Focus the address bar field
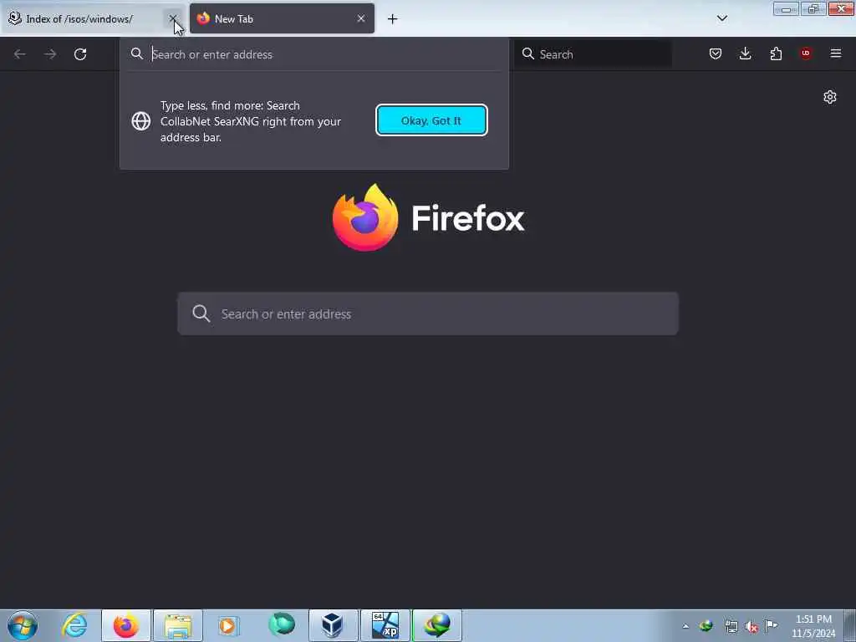The image size is (856, 642). [314, 54]
